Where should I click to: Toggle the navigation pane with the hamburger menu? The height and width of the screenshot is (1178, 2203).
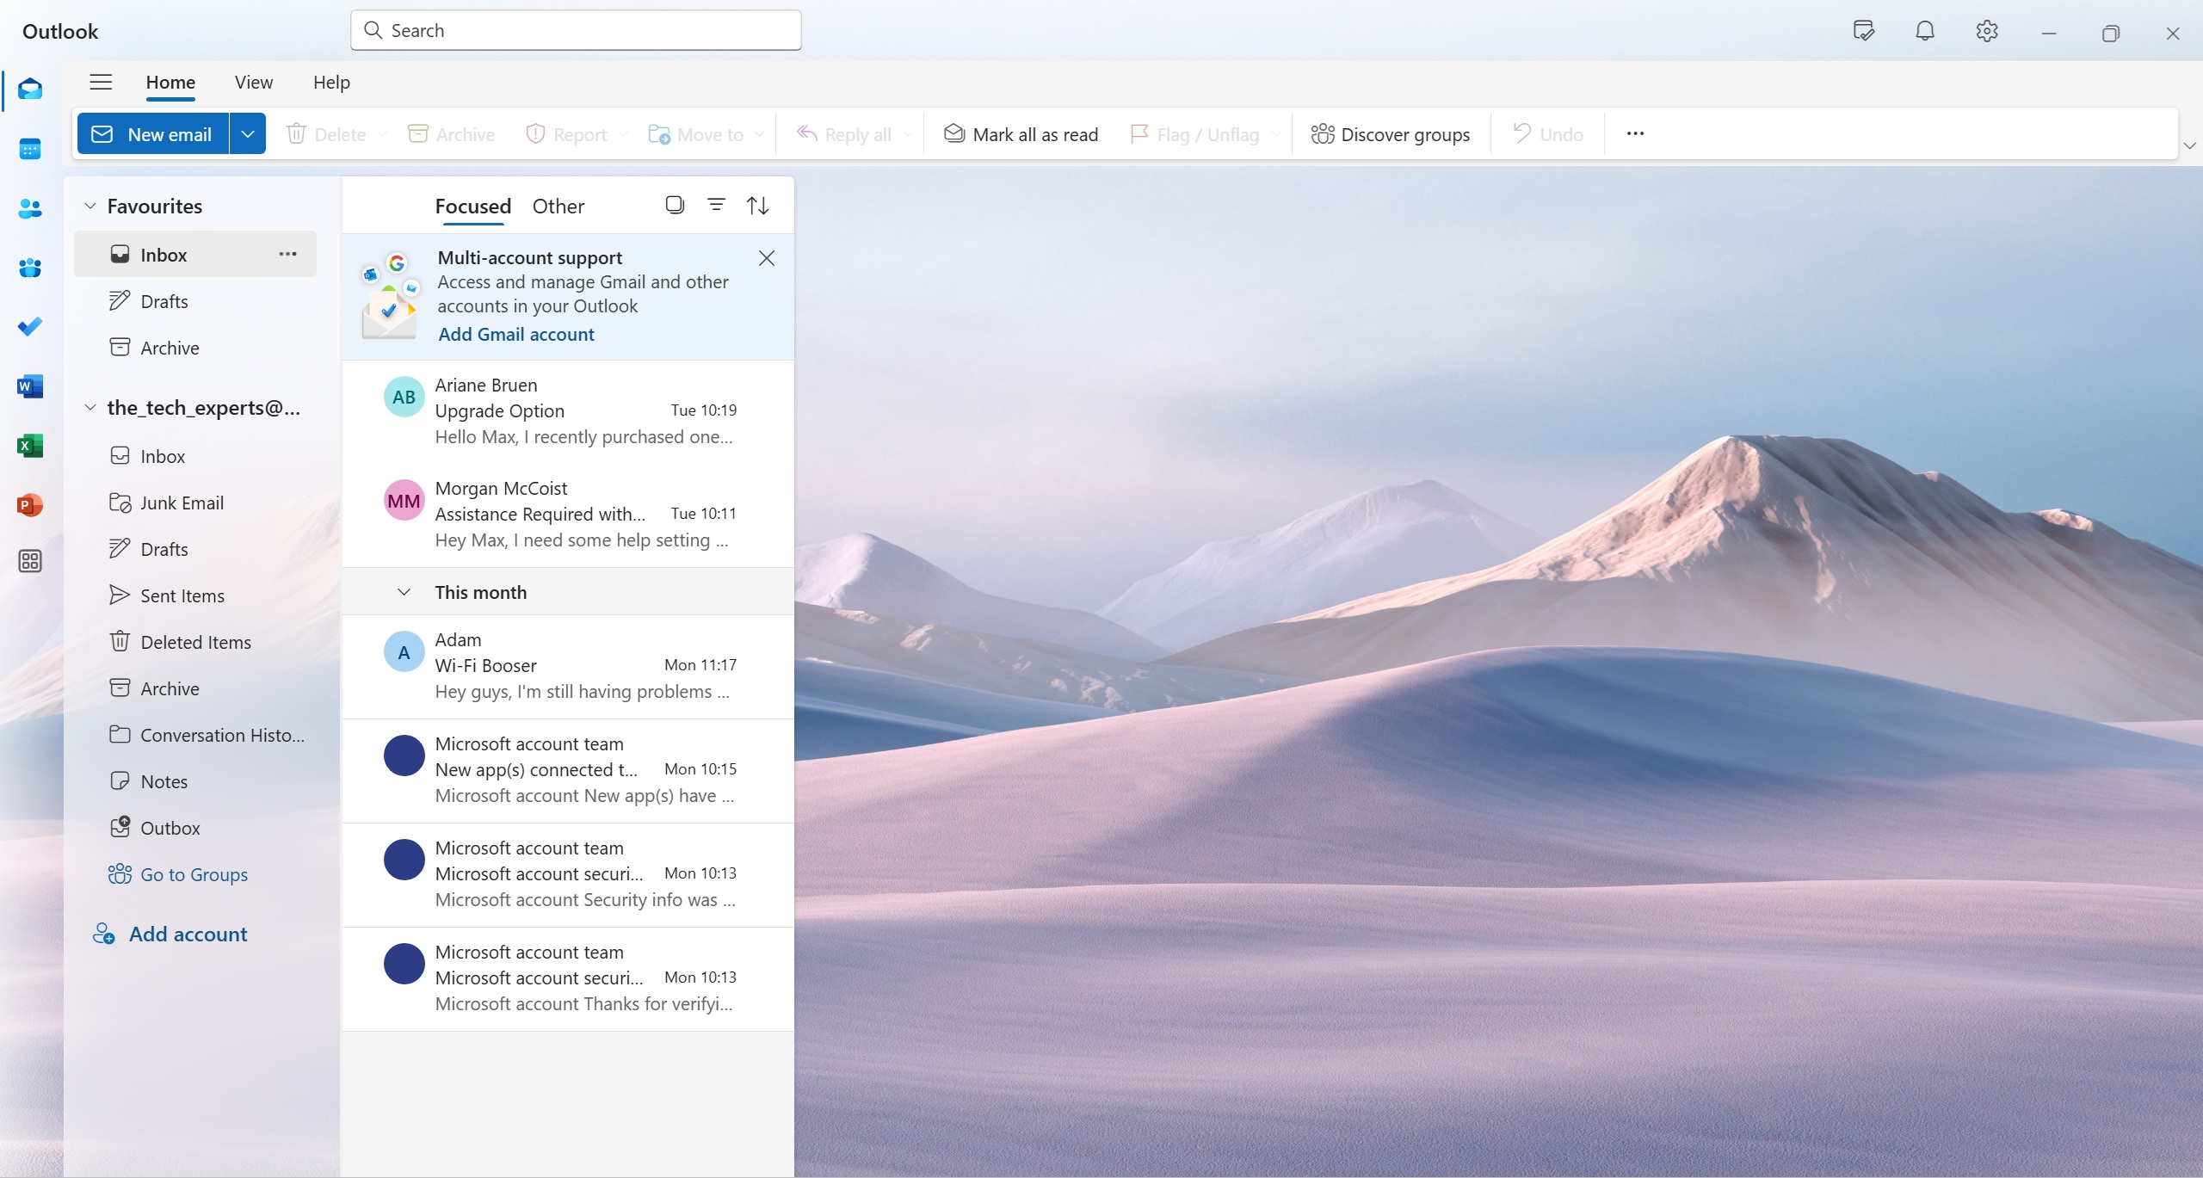(100, 82)
